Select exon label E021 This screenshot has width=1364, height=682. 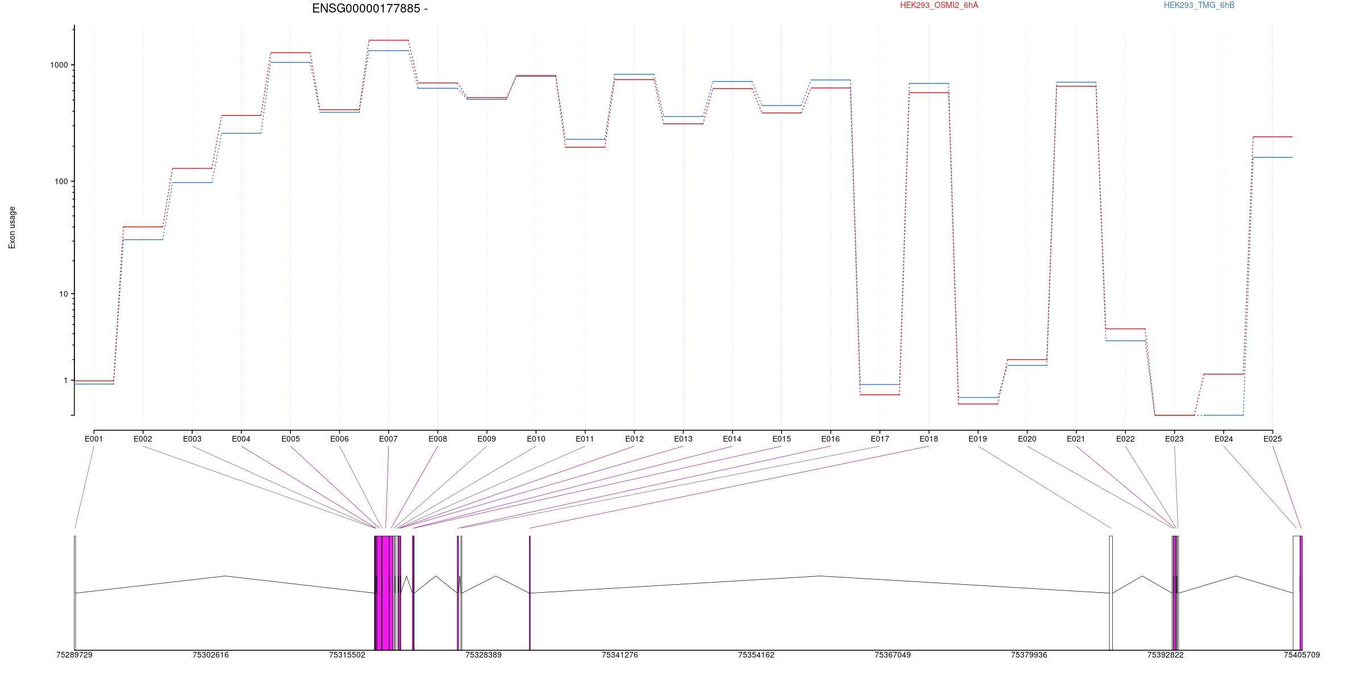pyautogui.click(x=1076, y=439)
